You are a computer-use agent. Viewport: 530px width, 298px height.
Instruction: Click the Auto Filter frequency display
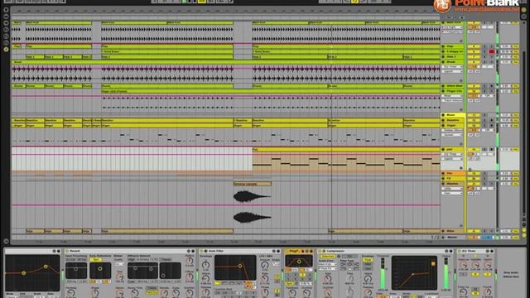[235, 268]
